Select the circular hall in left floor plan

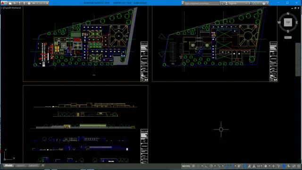[118, 36]
